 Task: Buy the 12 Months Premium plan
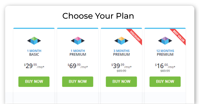[165, 82]
